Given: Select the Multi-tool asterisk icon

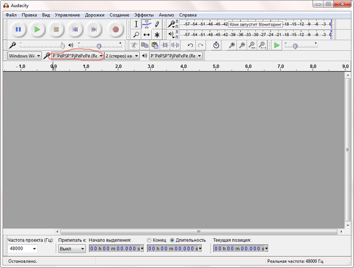Looking at the screenshot, I should pos(157,35).
